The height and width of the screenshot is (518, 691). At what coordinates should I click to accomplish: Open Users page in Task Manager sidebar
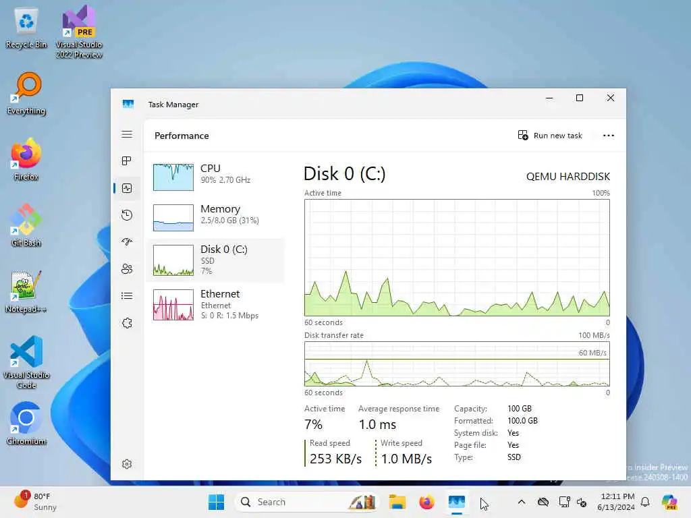tap(127, 268)
